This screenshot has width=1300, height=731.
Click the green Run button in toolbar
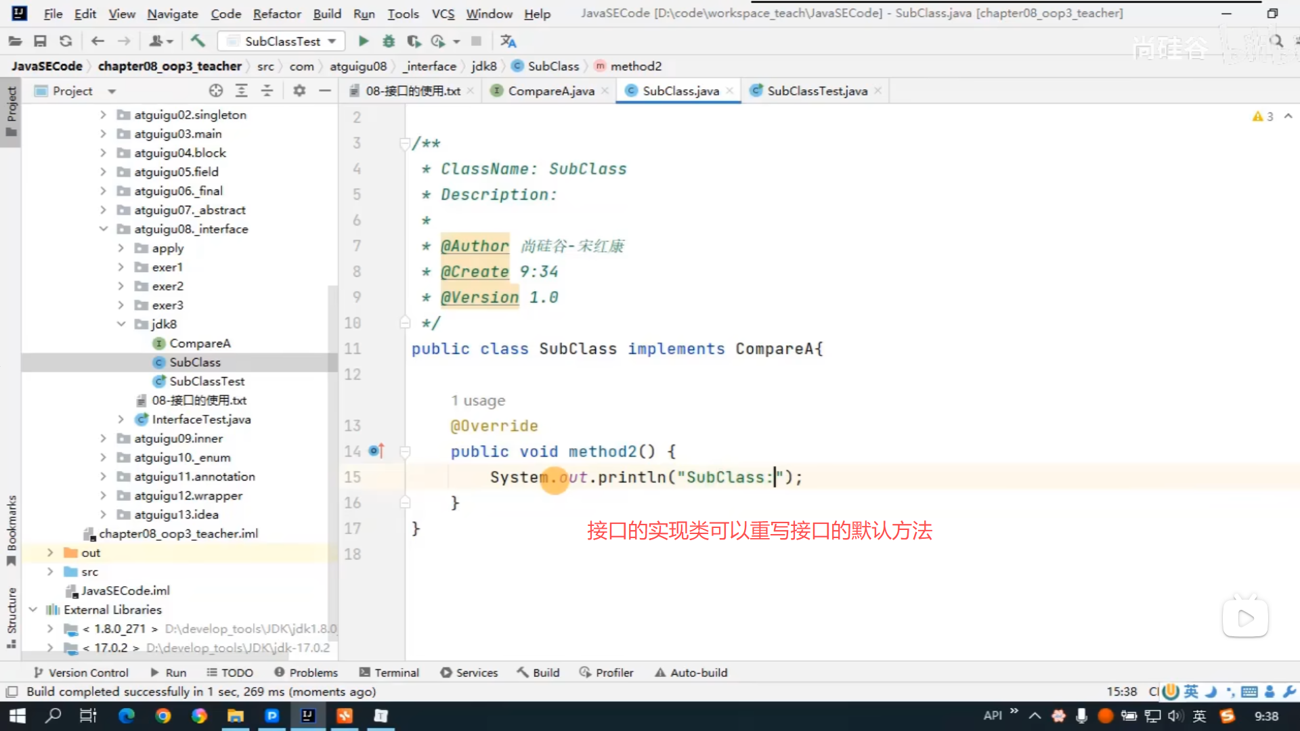coord(364,41)
